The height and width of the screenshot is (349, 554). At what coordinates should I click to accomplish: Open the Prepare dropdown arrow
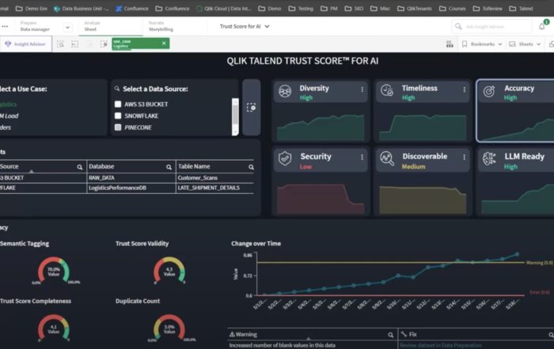click(67, 27)
